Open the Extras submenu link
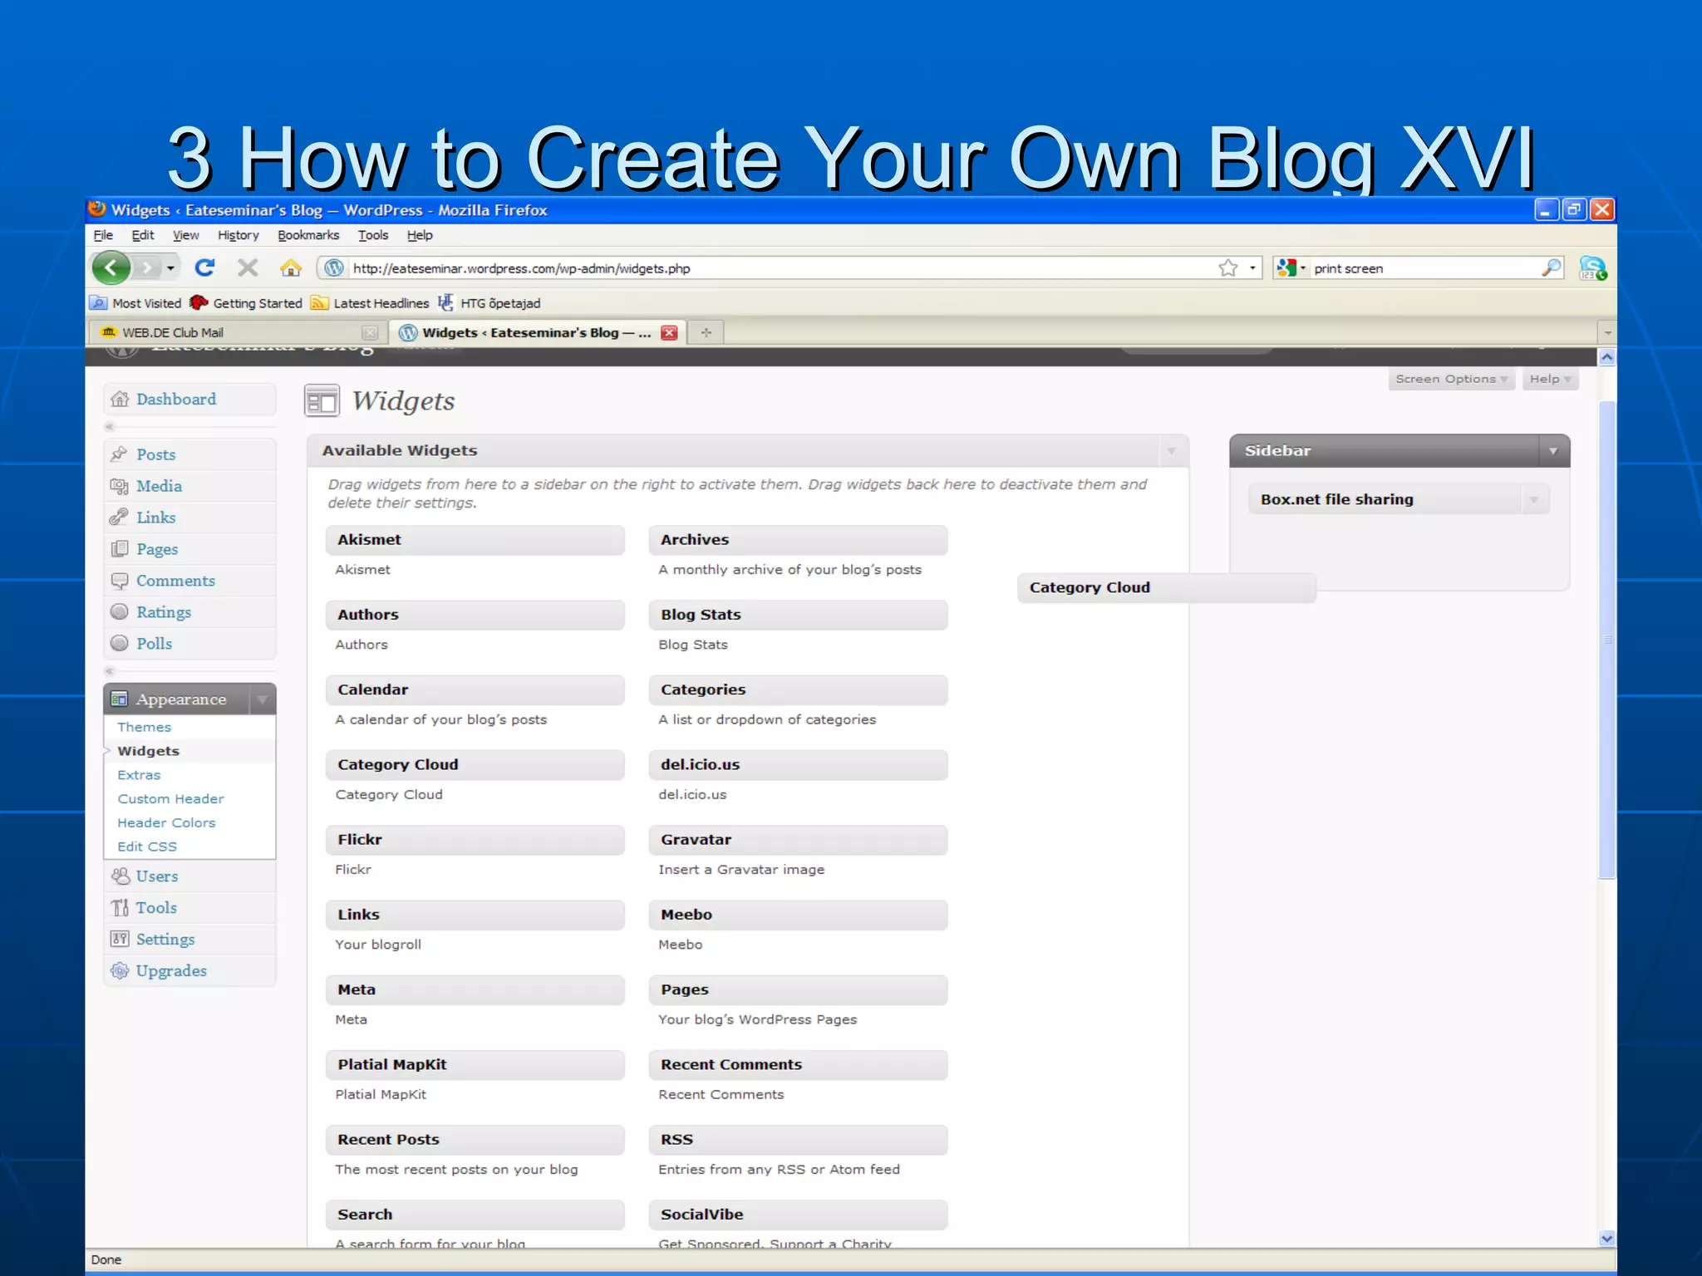The image size is (1702, 1276). coord(139,775)
